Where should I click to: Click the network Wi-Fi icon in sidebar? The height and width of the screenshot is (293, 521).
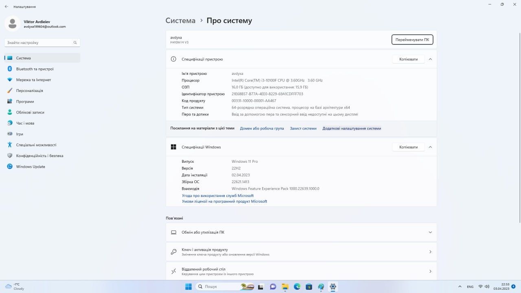pos(10,80)
